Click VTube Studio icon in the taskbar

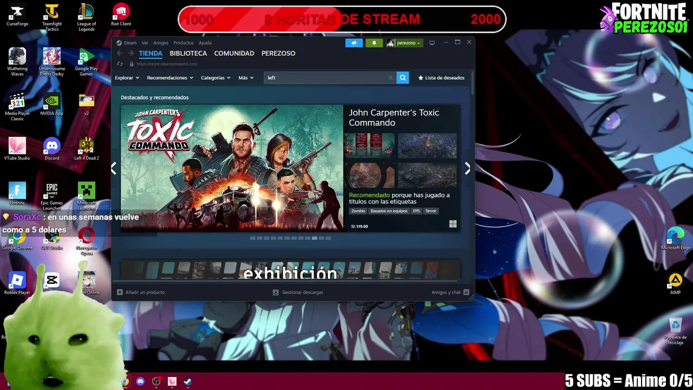click(x=172, y=381)
